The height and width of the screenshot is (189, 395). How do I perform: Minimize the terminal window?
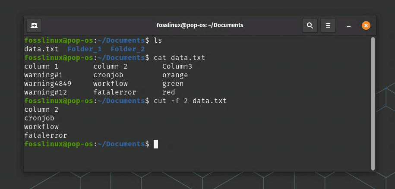pos(348,25)
